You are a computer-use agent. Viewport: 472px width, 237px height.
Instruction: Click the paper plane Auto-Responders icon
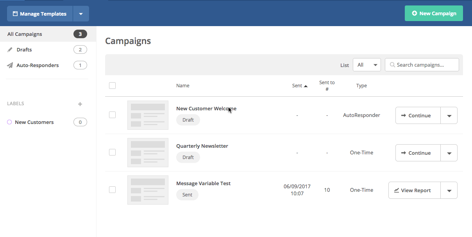click(10, 65)
